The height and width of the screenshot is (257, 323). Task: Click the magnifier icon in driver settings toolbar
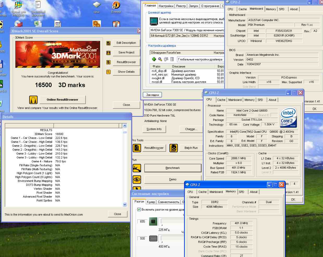(160, 59)
